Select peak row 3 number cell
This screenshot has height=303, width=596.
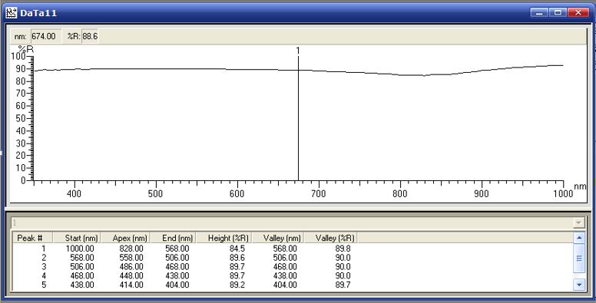click(x=44, y=267)
